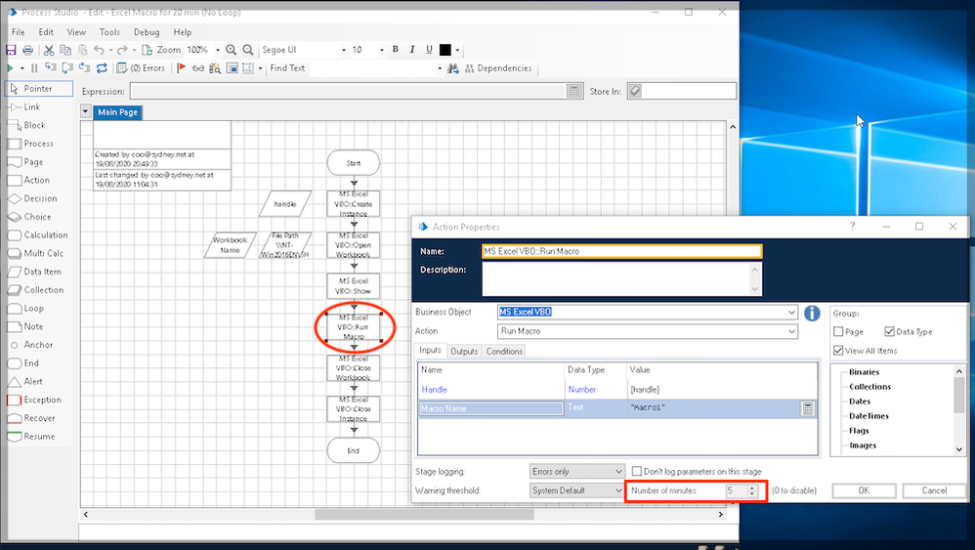Increase the Number of minutes spinner
The width and height of the screenshot is (975, 550).
(752, 487)
